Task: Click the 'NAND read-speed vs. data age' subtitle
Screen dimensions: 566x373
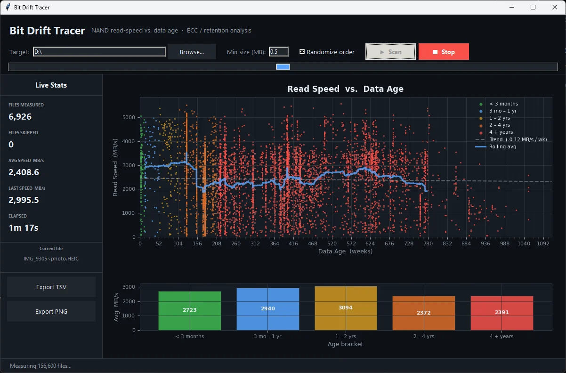Action: [135, 31]
